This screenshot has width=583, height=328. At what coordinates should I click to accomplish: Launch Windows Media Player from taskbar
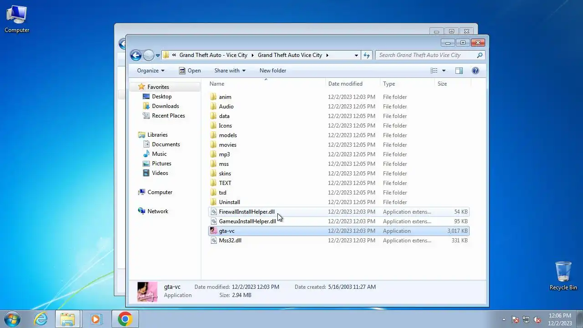tap(96, 319)
